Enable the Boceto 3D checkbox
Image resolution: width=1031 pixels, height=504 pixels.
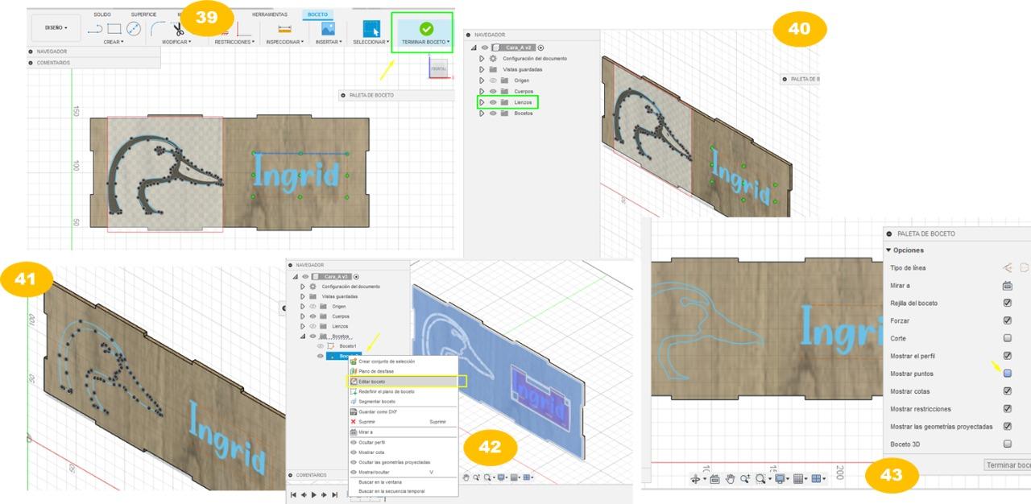click(x=1007, y=444)
